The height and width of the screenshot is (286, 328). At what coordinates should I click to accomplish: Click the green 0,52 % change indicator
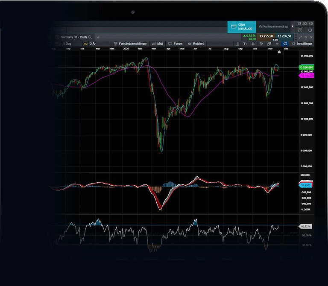[x=249, y=36]
